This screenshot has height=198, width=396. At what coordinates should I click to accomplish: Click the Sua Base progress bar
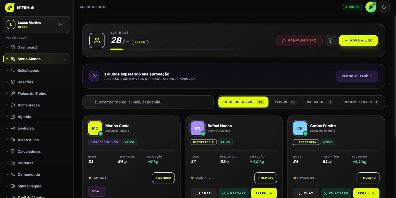[x=172, y=50]
